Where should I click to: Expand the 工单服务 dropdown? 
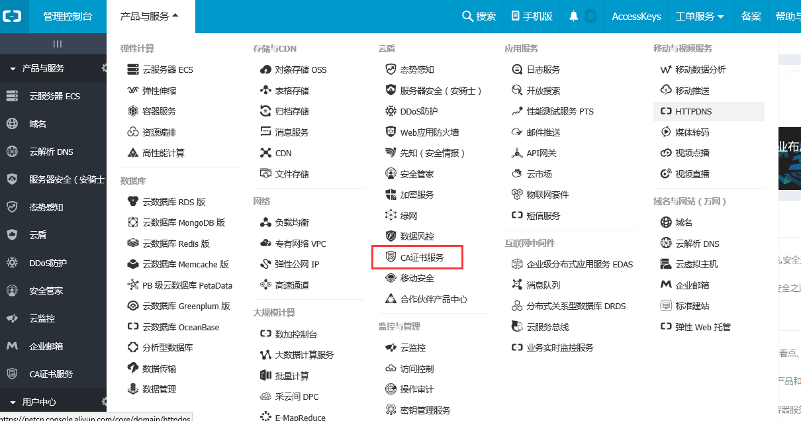(699, 17)
